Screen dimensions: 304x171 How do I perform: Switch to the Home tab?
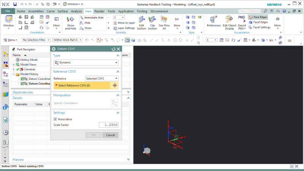pos(21,11)
